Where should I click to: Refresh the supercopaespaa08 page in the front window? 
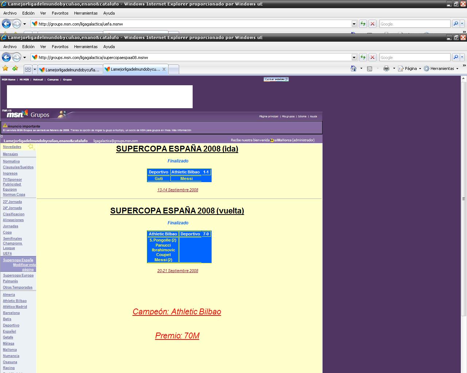pyautogui.click(x=363, y=57)
